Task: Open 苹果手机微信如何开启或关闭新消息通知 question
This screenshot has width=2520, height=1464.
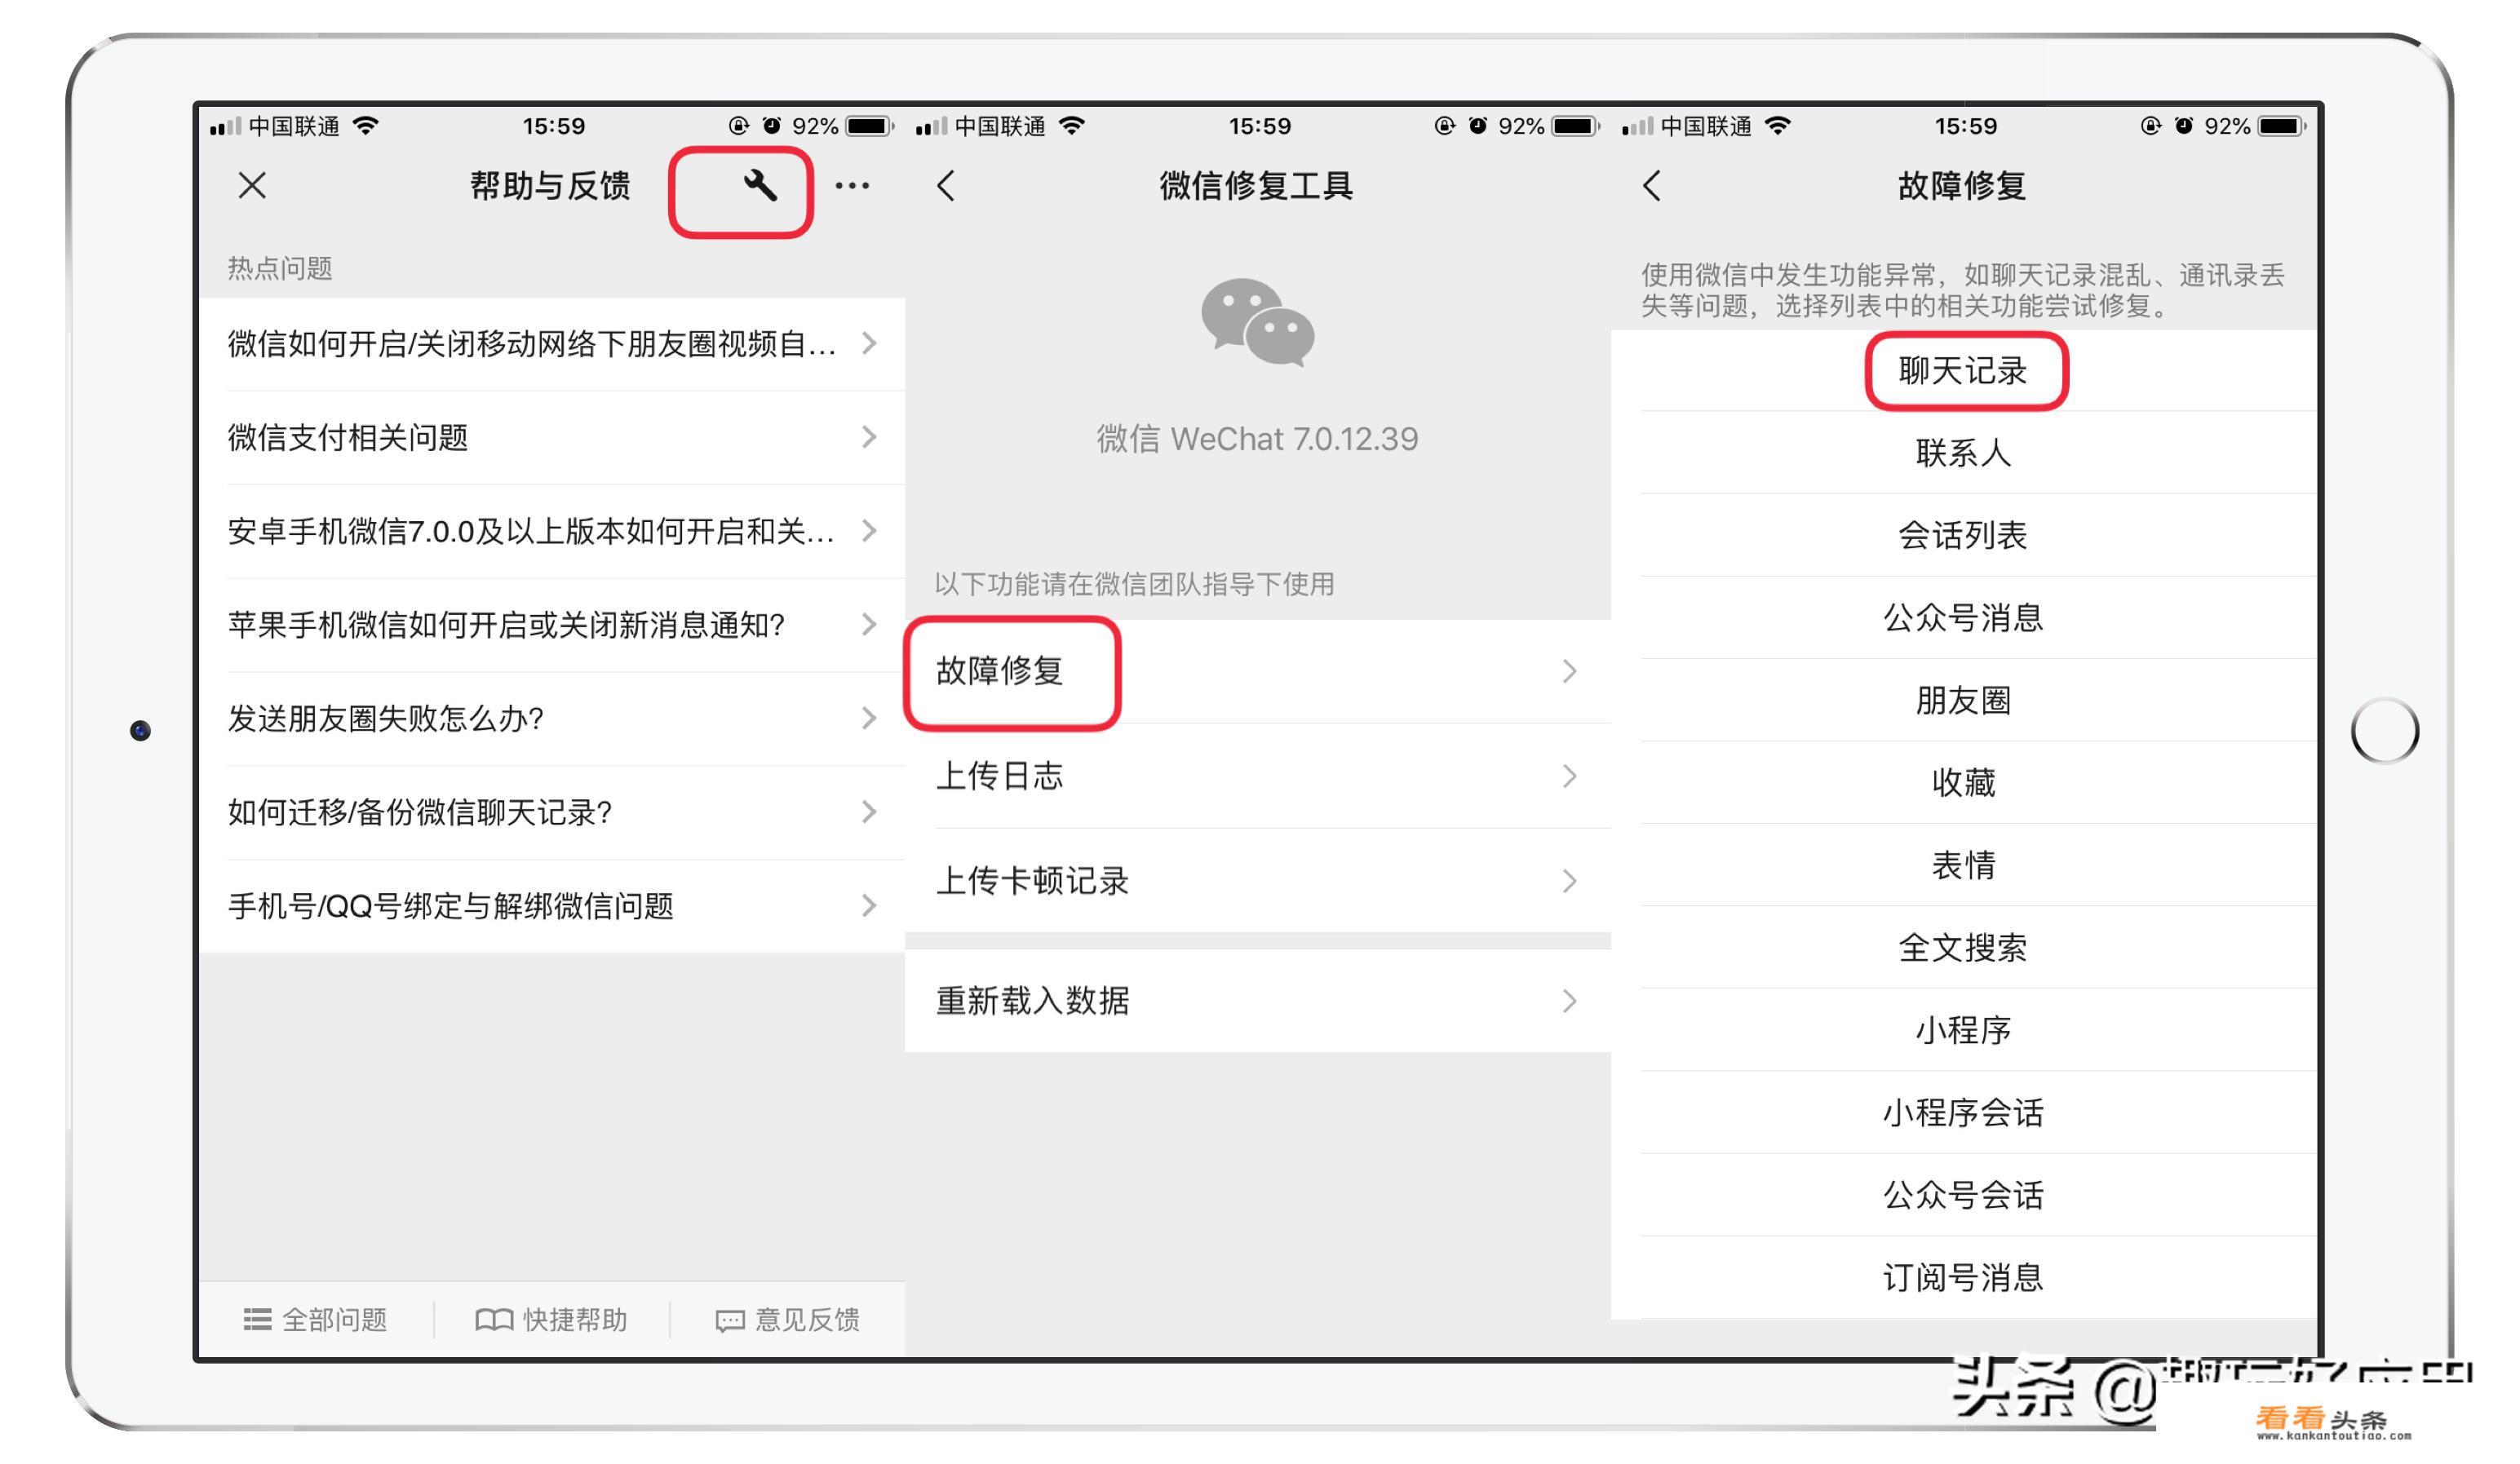Action: tap(552, 625)
